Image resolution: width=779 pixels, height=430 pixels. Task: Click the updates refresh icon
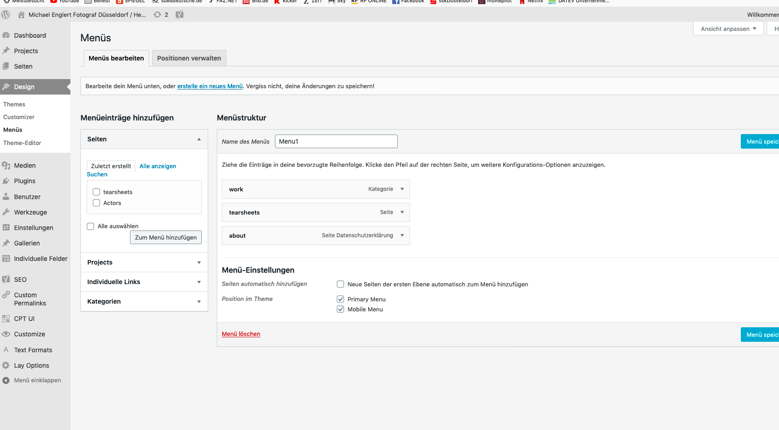tap(157, 15)
